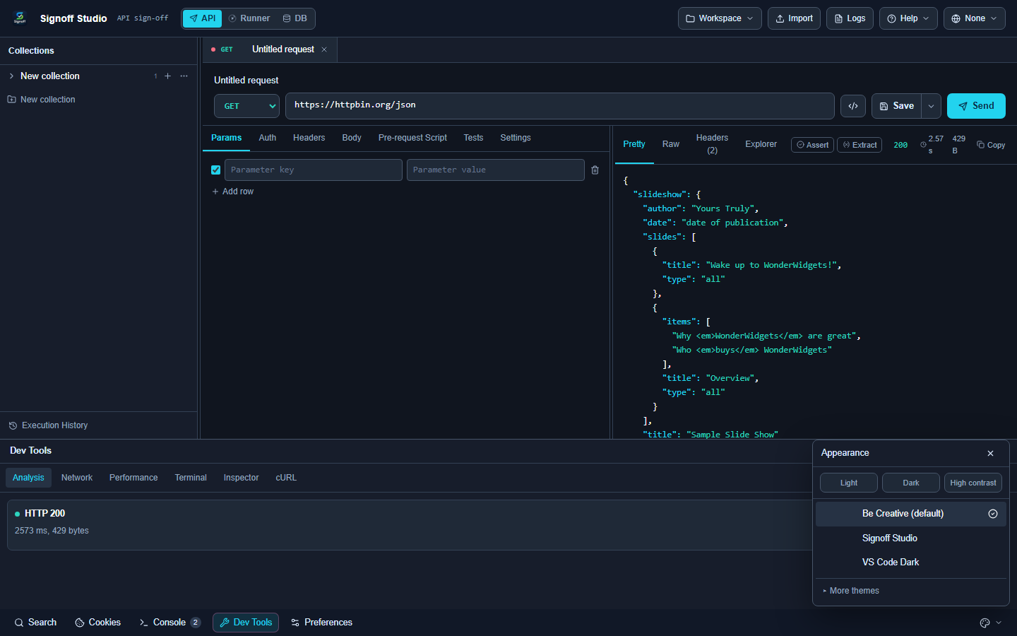Close the Appearance panel
The height and width of the screenshot is (636, 1017).
[990, 454]
